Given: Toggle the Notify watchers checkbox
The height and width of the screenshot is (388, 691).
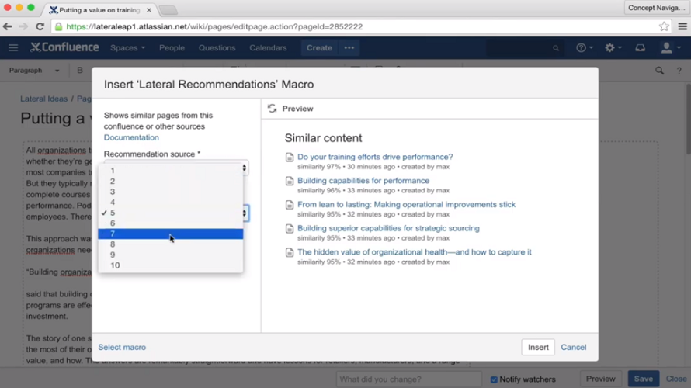Looking at the screenshot, I should pyautogui.click(x=494, y=379).
